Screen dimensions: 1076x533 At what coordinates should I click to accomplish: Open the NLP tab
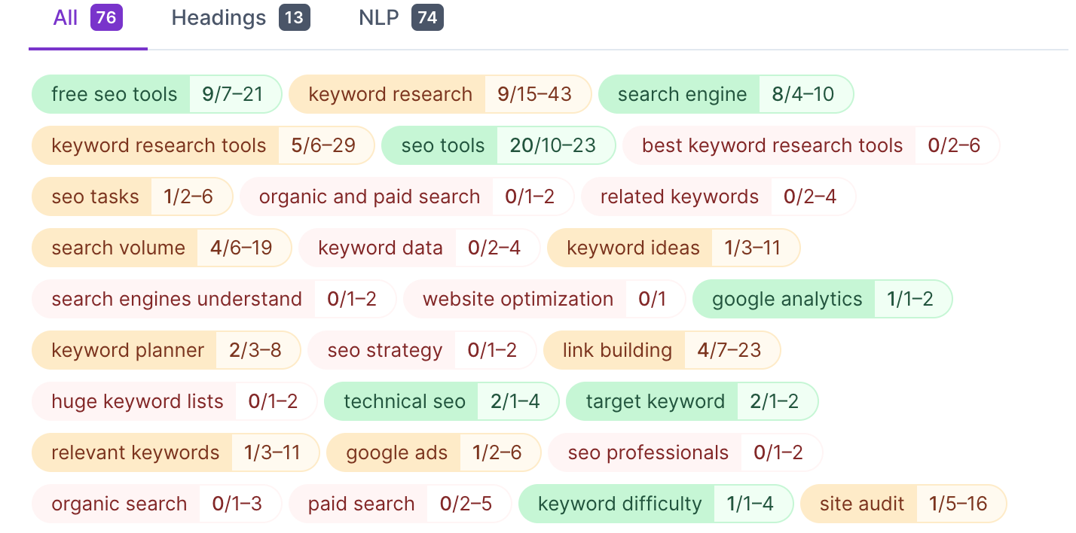(401, 18)
